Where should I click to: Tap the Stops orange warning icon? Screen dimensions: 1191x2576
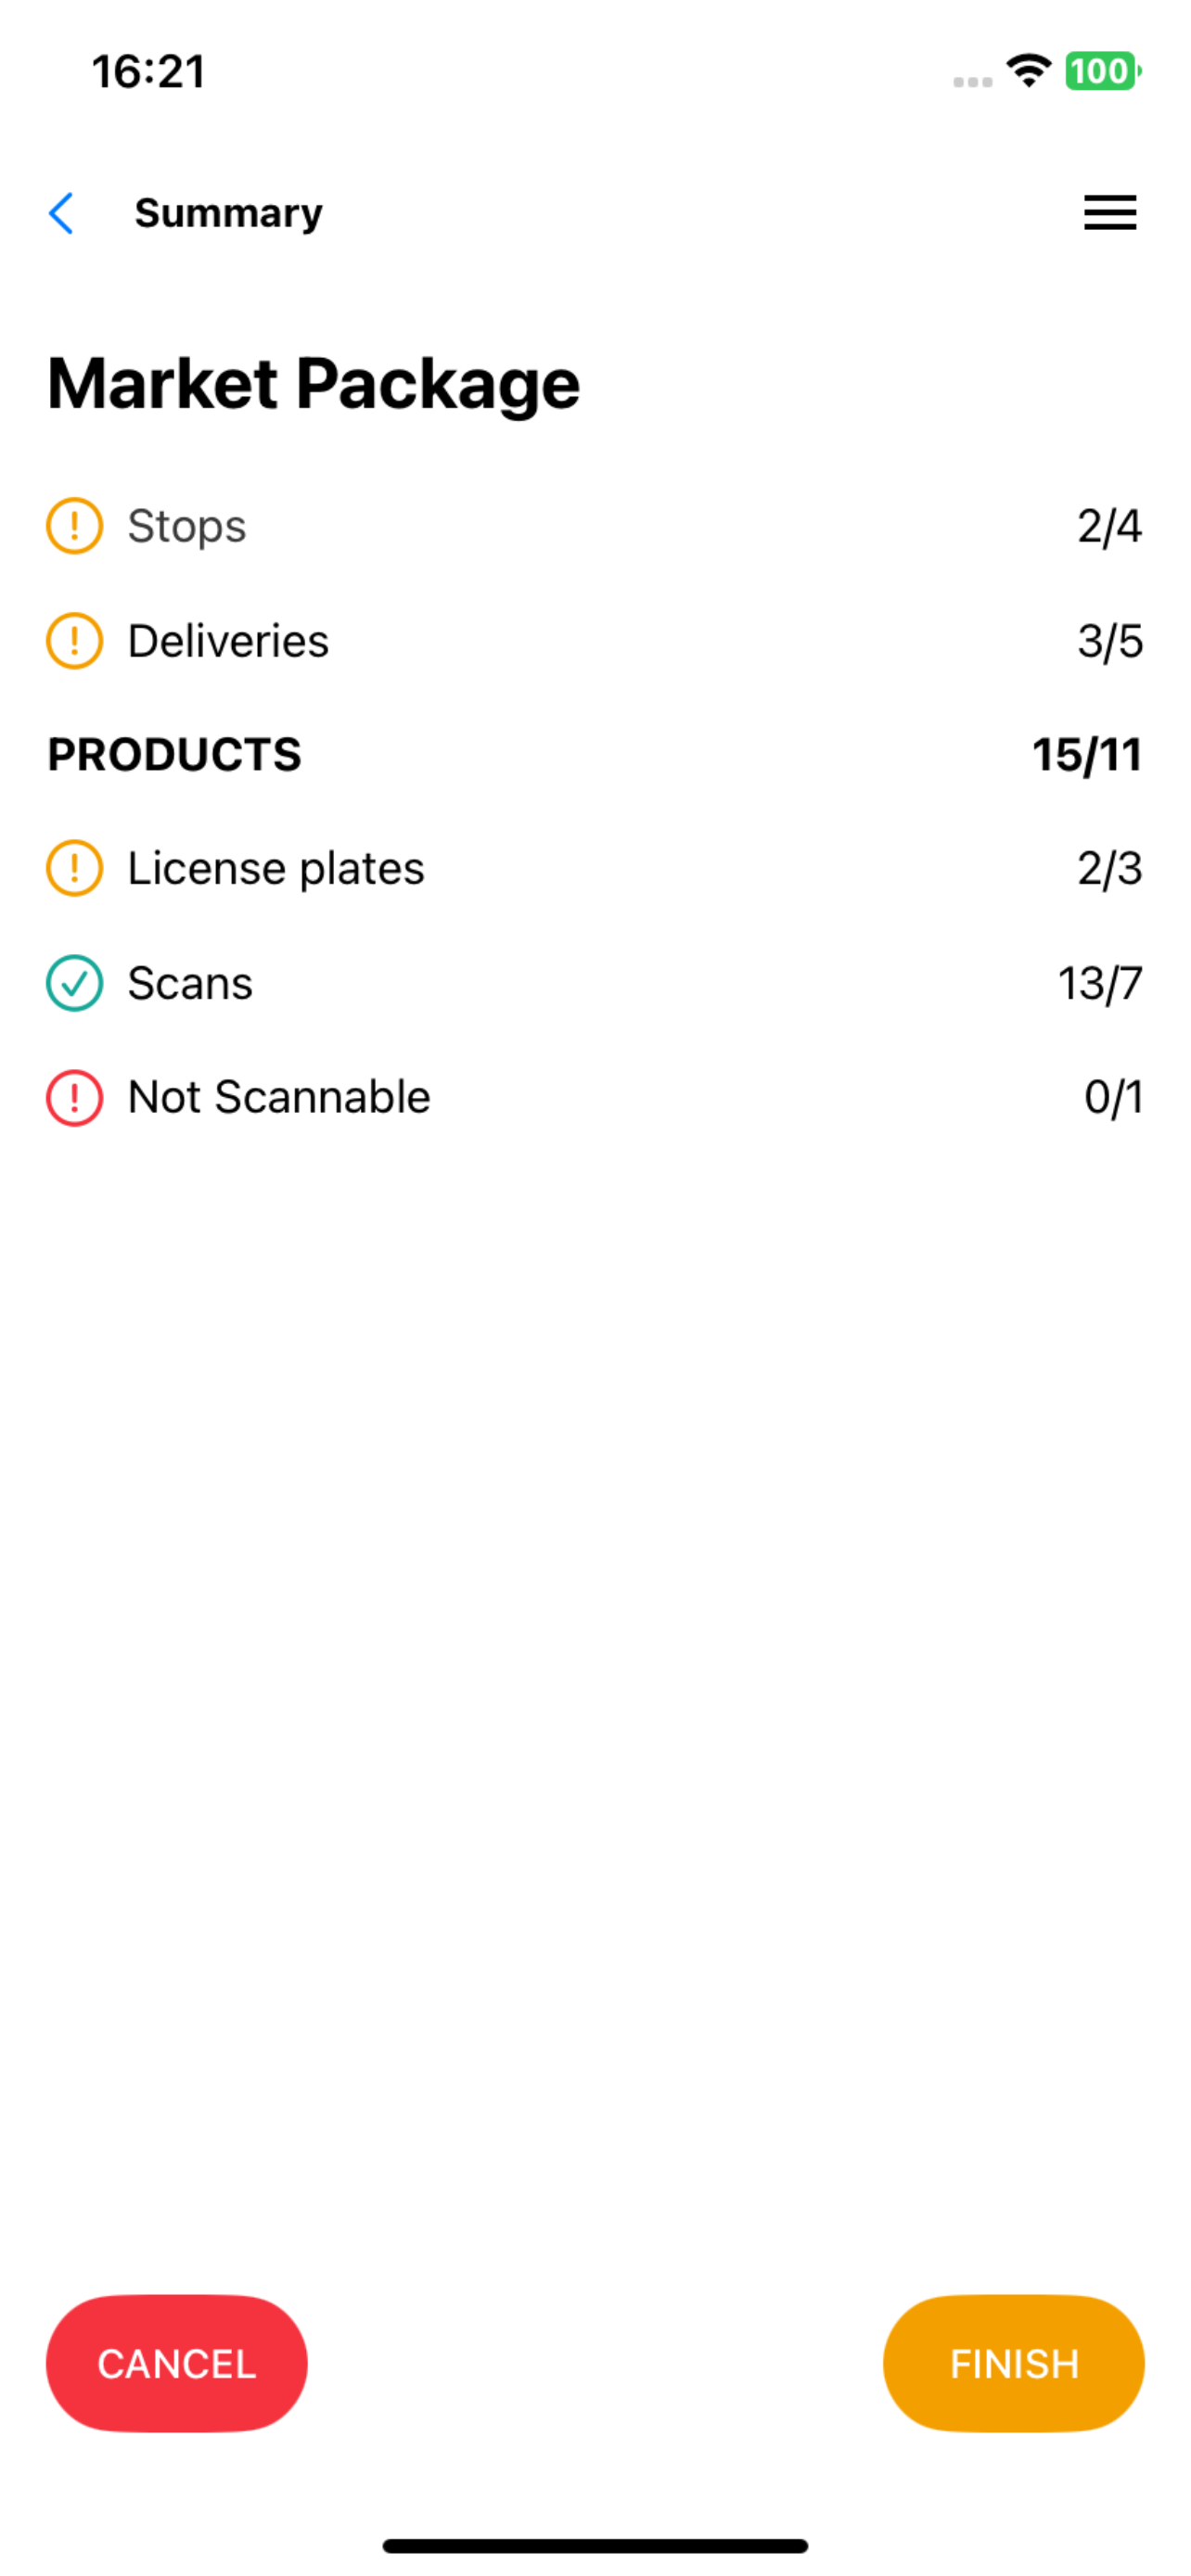[75, 526]
